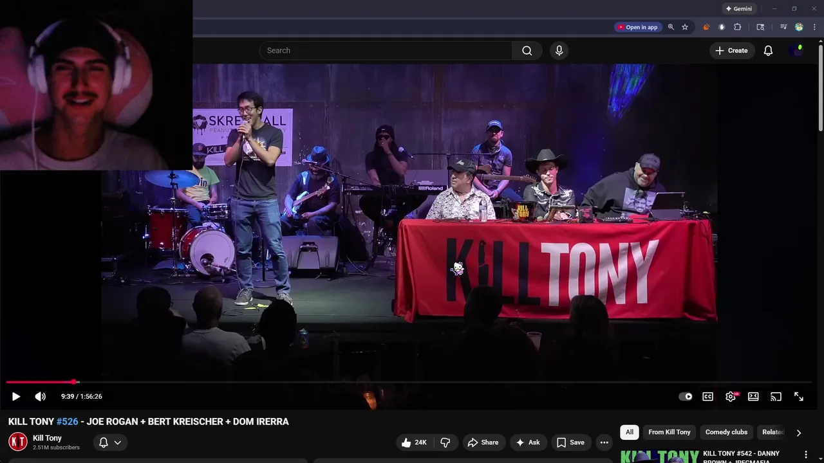The height and width of the screenshot is (463, 824).
Task: Open KILL TONY #542 recommended video title
Action: [741, 457]
